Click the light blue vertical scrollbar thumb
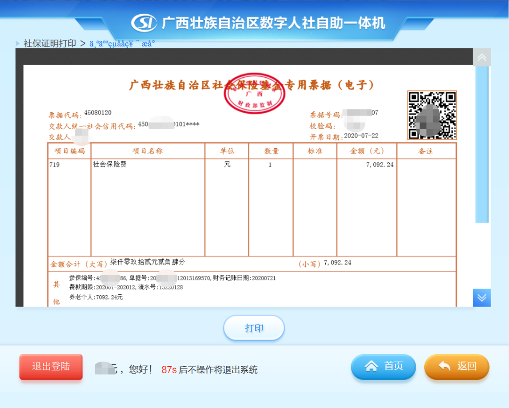Image resolution: width=509 pixels, height=408 pixels. (x=482, y=144)
